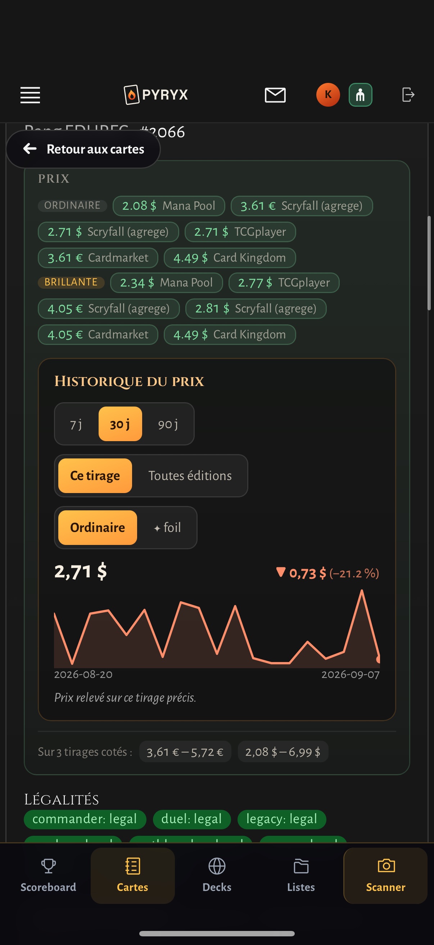434x945 pixels.
Task: Open the mail inbox envelope icon
Action: click(275, 95)
